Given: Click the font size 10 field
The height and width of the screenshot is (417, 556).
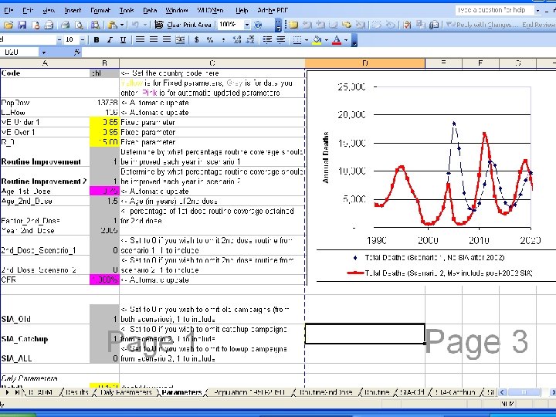Looking at the screenshot, I should coord(71,39).
